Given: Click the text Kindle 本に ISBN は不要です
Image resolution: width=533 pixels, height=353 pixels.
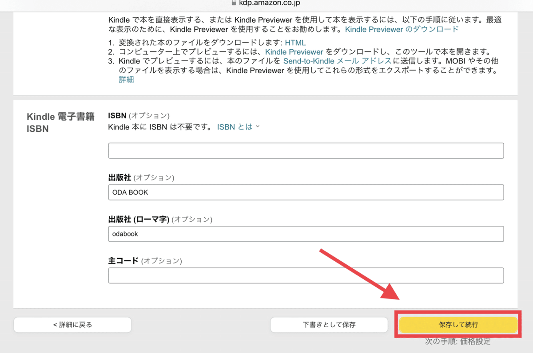Looking at the screenshot, I should pos(160,127).
